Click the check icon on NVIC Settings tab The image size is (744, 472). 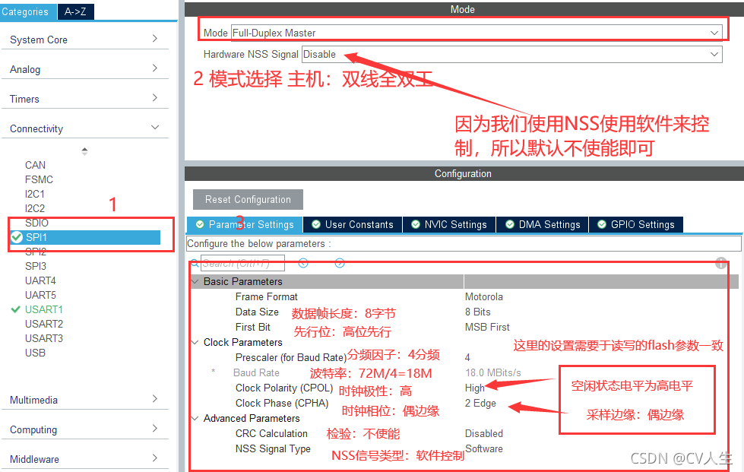pyautogui.click(x=416, y=224)
